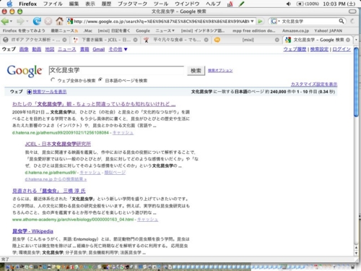
Task: Go forward with the forward arrow
Action: (x=20, y=22)
